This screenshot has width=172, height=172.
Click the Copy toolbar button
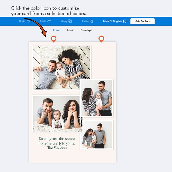(66, 21)
